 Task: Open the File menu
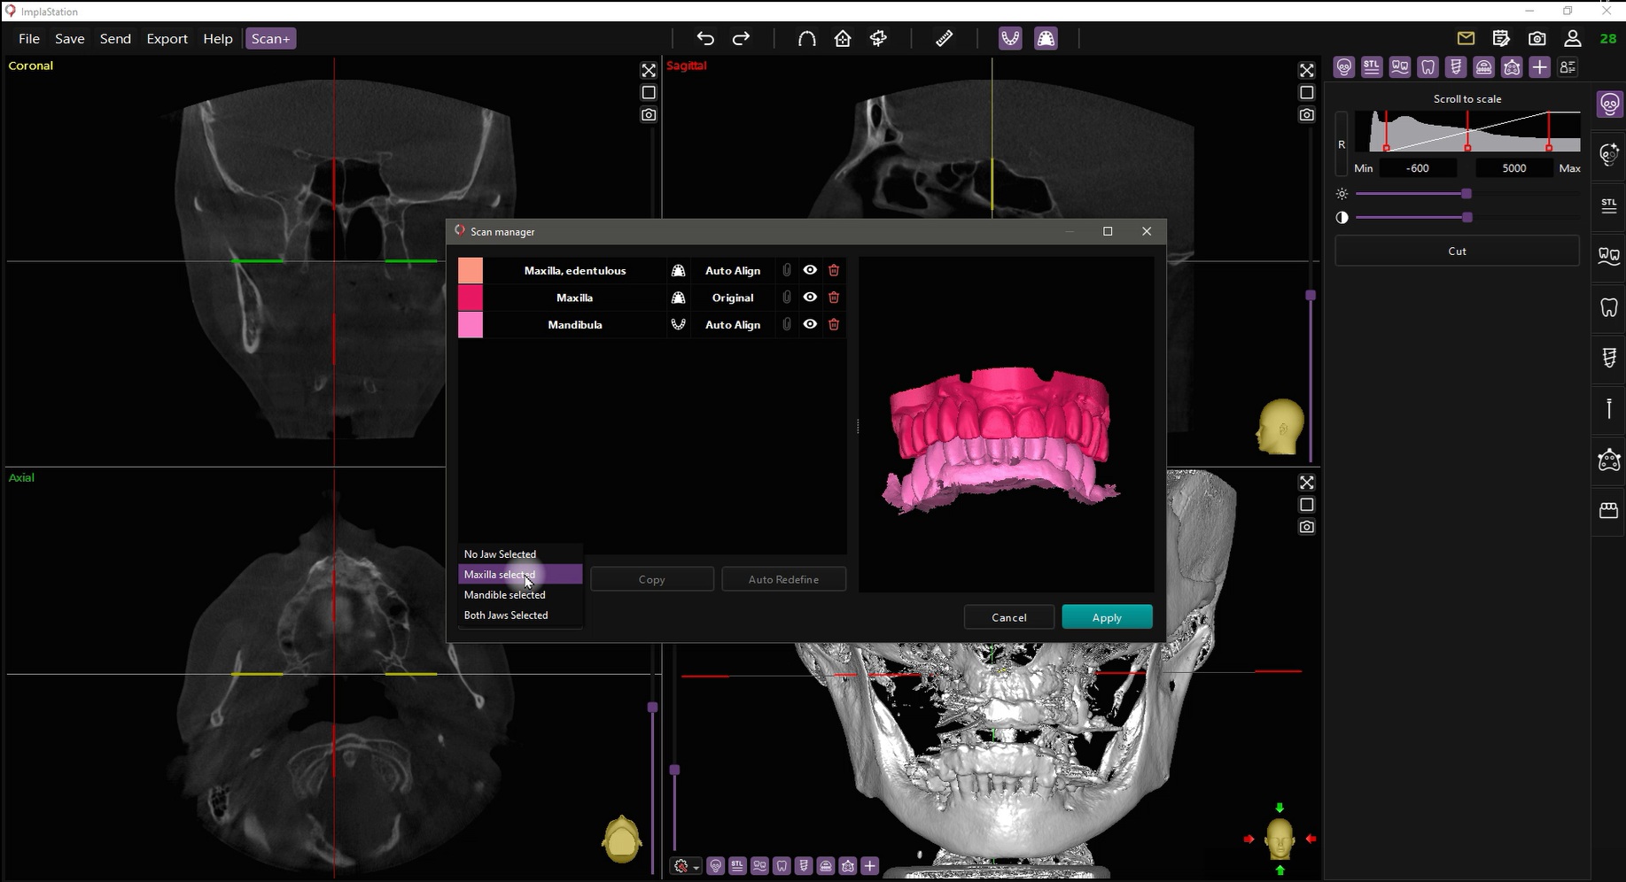(29, 39)
